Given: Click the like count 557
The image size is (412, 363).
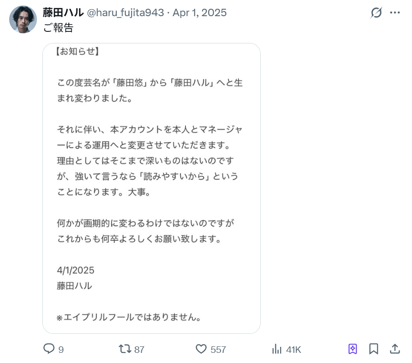Looking at the screenshot, I should click(x=218, y=350).
